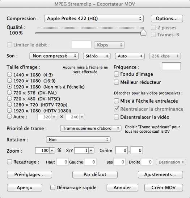The height and width of the screenshot is (198, 190).
Task: Adjust the Qualité slider handle
Action: (x=143, y=33)
